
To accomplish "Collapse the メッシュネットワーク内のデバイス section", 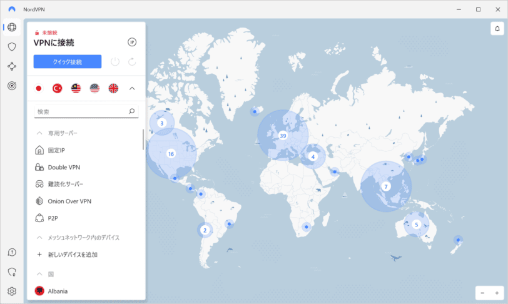I will click(39, 238).
